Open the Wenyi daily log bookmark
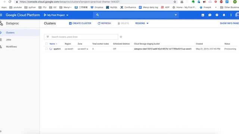The width and height of the screenshot is (239, 134). point(149,7)
